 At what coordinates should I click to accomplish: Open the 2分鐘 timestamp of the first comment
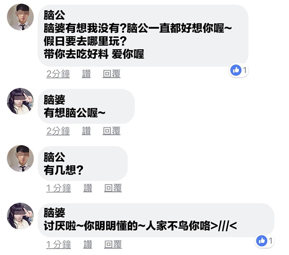(x=58, y=74)
